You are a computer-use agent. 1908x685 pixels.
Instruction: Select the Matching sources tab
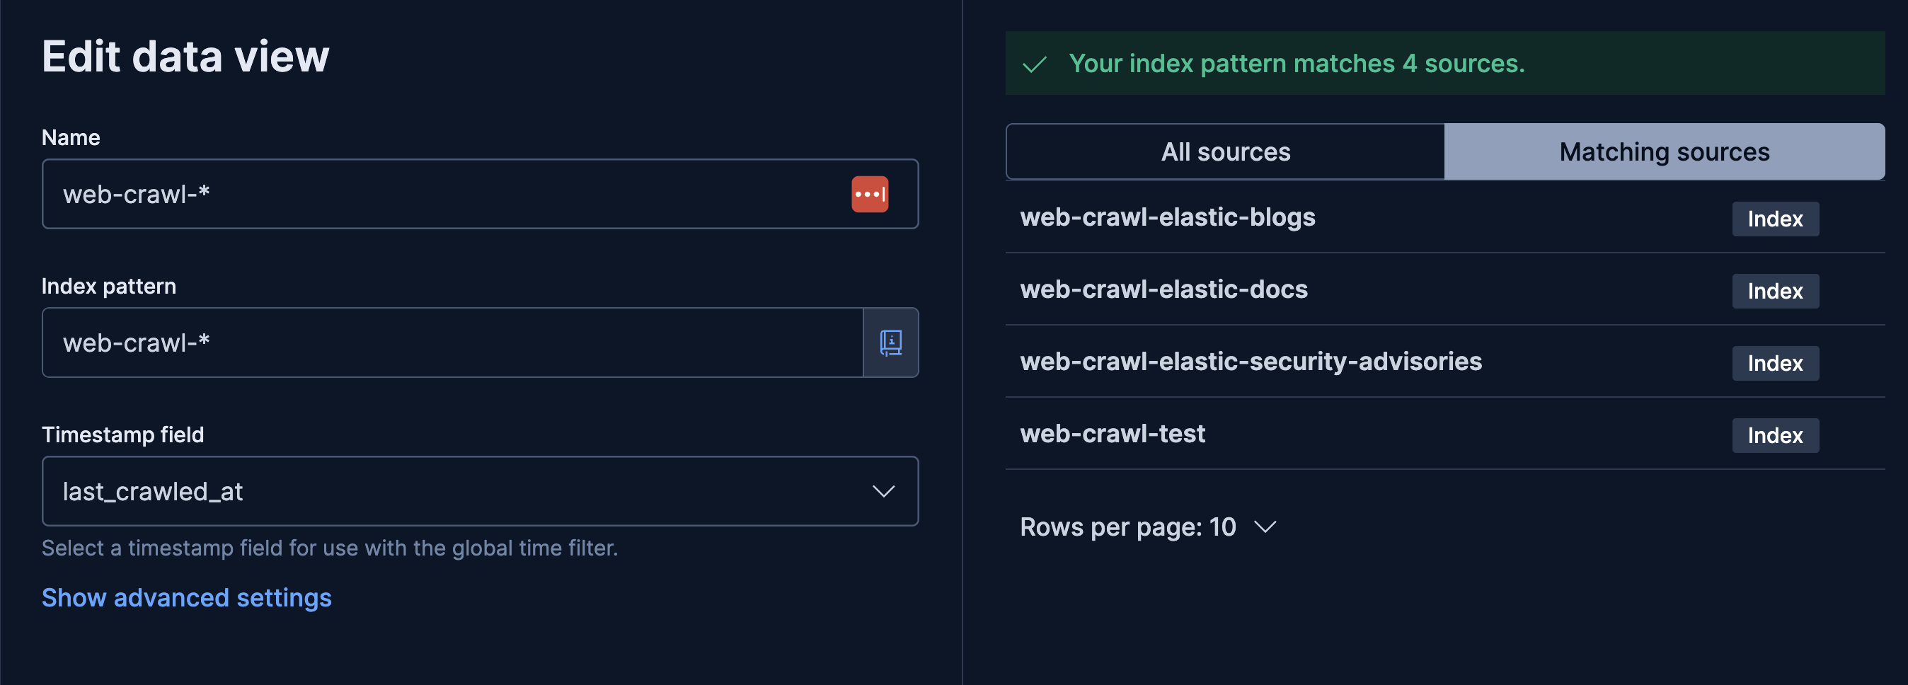pyautogui.click(x=1664, y=152)
